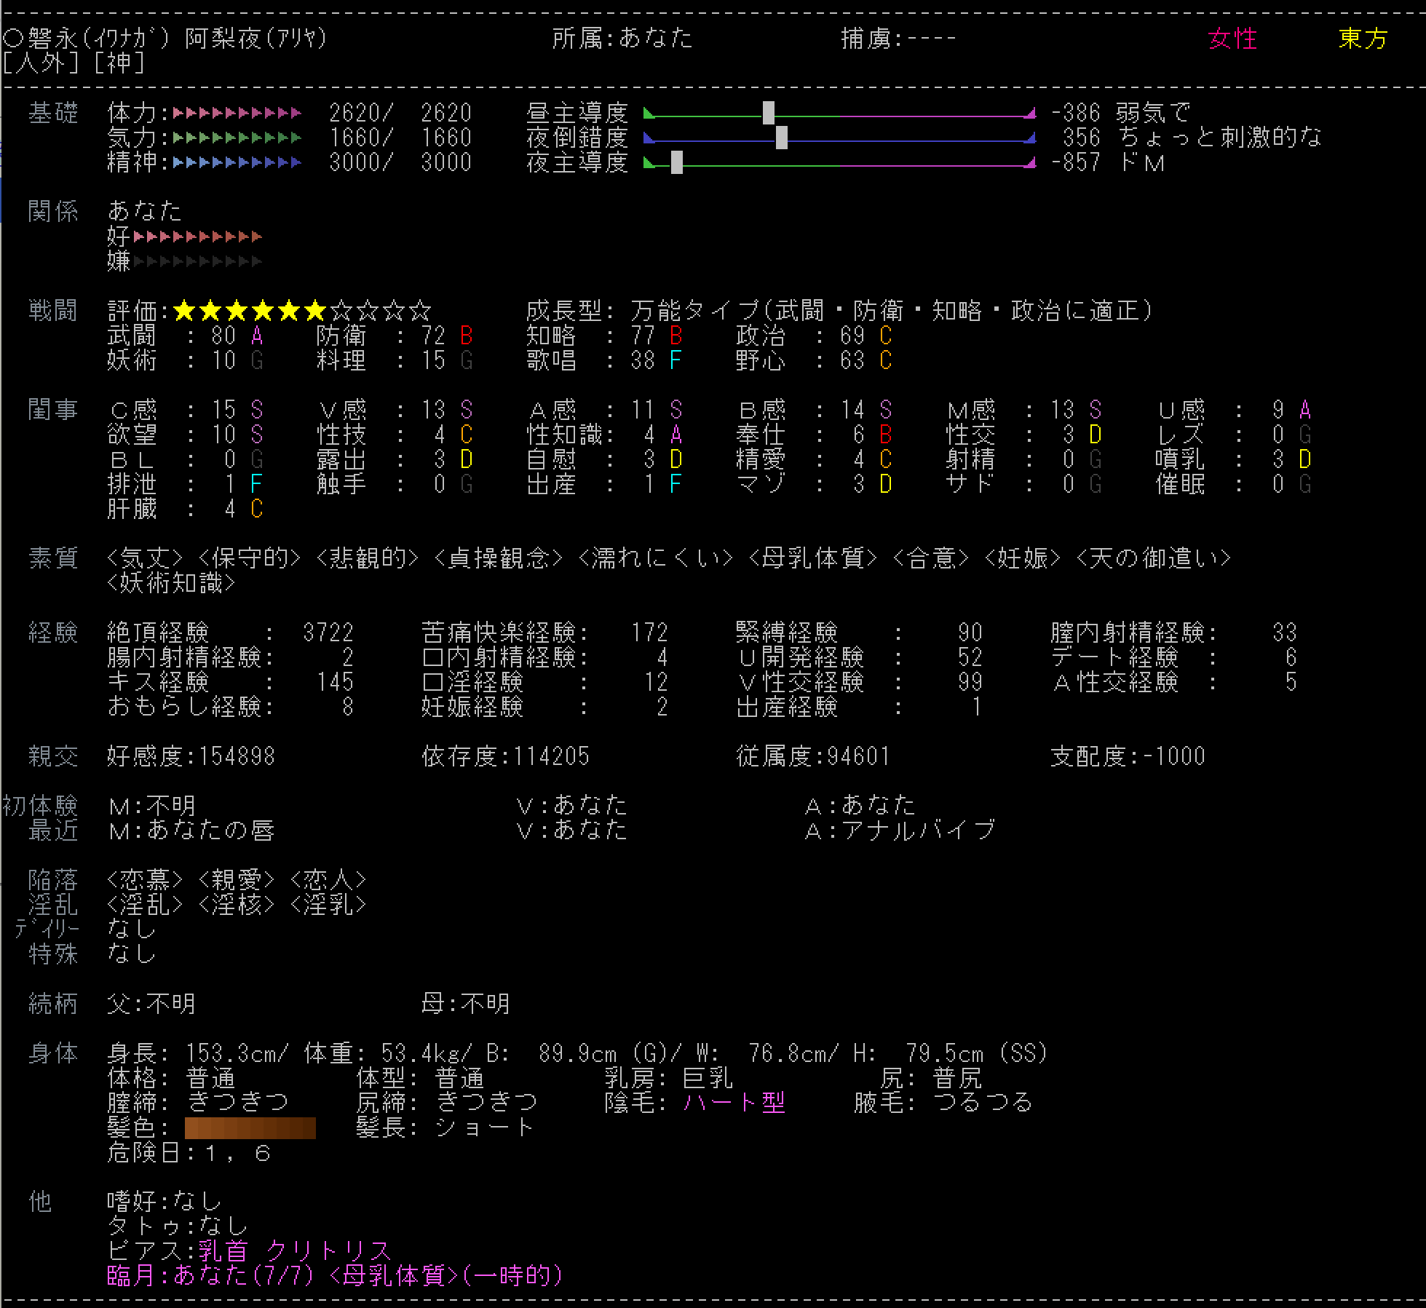Screen dimensions: 1426x1308
Task: Click the circle marker before 磐永
Action: (13, 38)
